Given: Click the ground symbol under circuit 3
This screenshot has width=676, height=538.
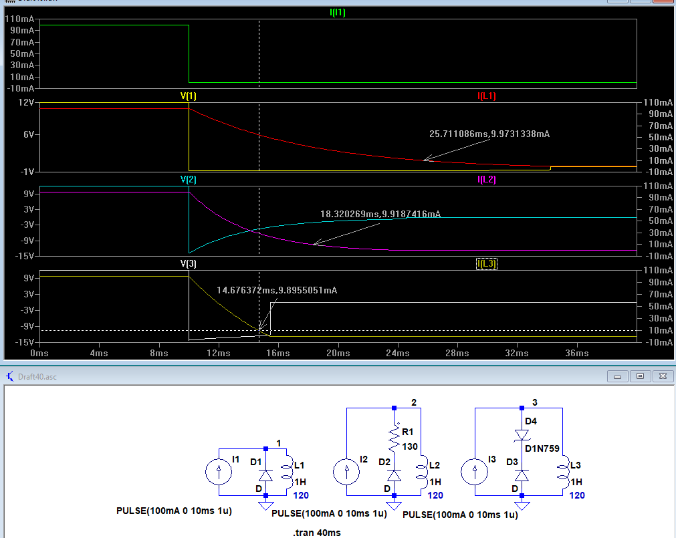Looking at the screenshot, I should pos(522,506).
